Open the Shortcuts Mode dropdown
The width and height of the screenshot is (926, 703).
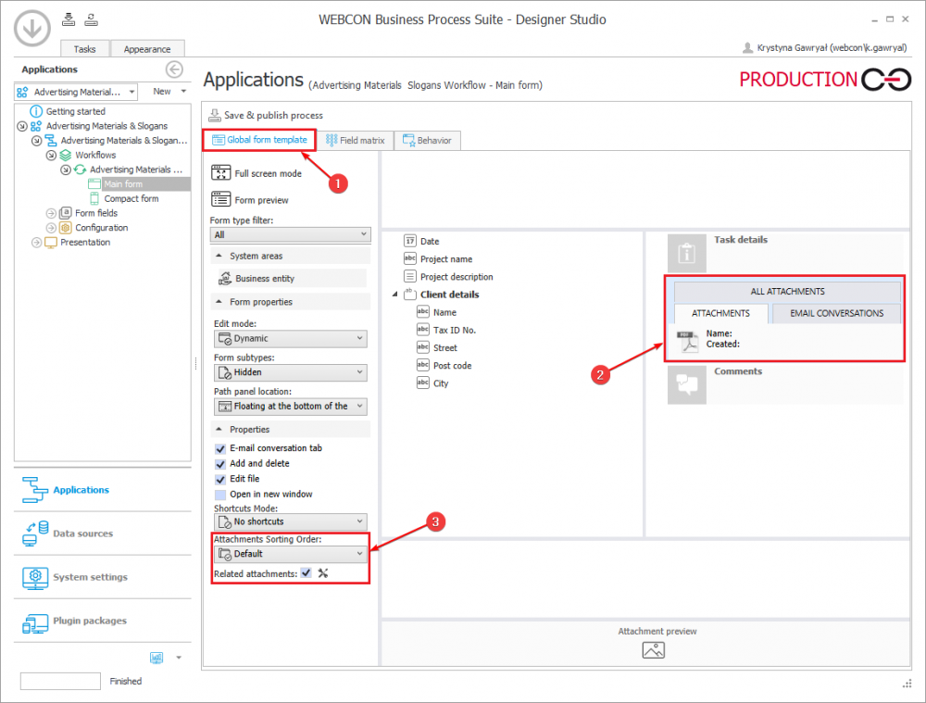coord(290,521)
